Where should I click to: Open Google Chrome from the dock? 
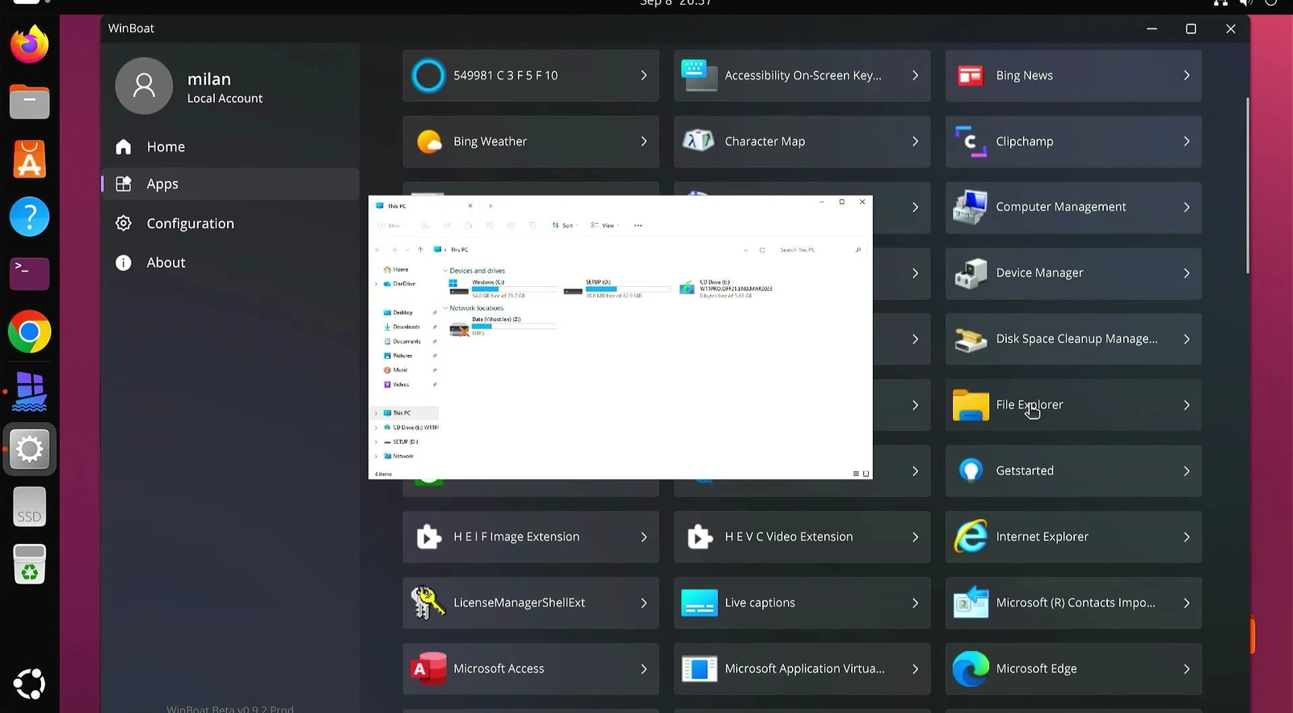click(x=30, y=332)
